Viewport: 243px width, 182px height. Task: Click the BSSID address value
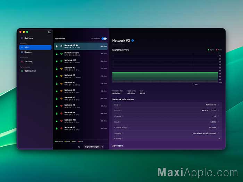[x=209, y=110]
